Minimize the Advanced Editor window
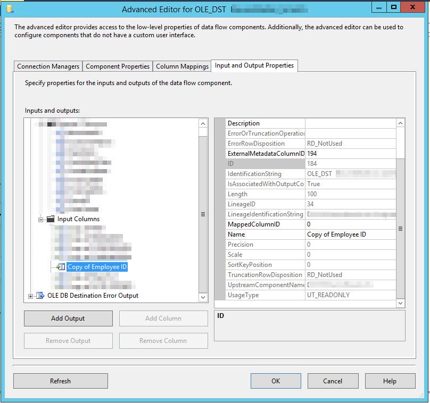Screen dimensions: 430x403 click(x=379, y=7)
